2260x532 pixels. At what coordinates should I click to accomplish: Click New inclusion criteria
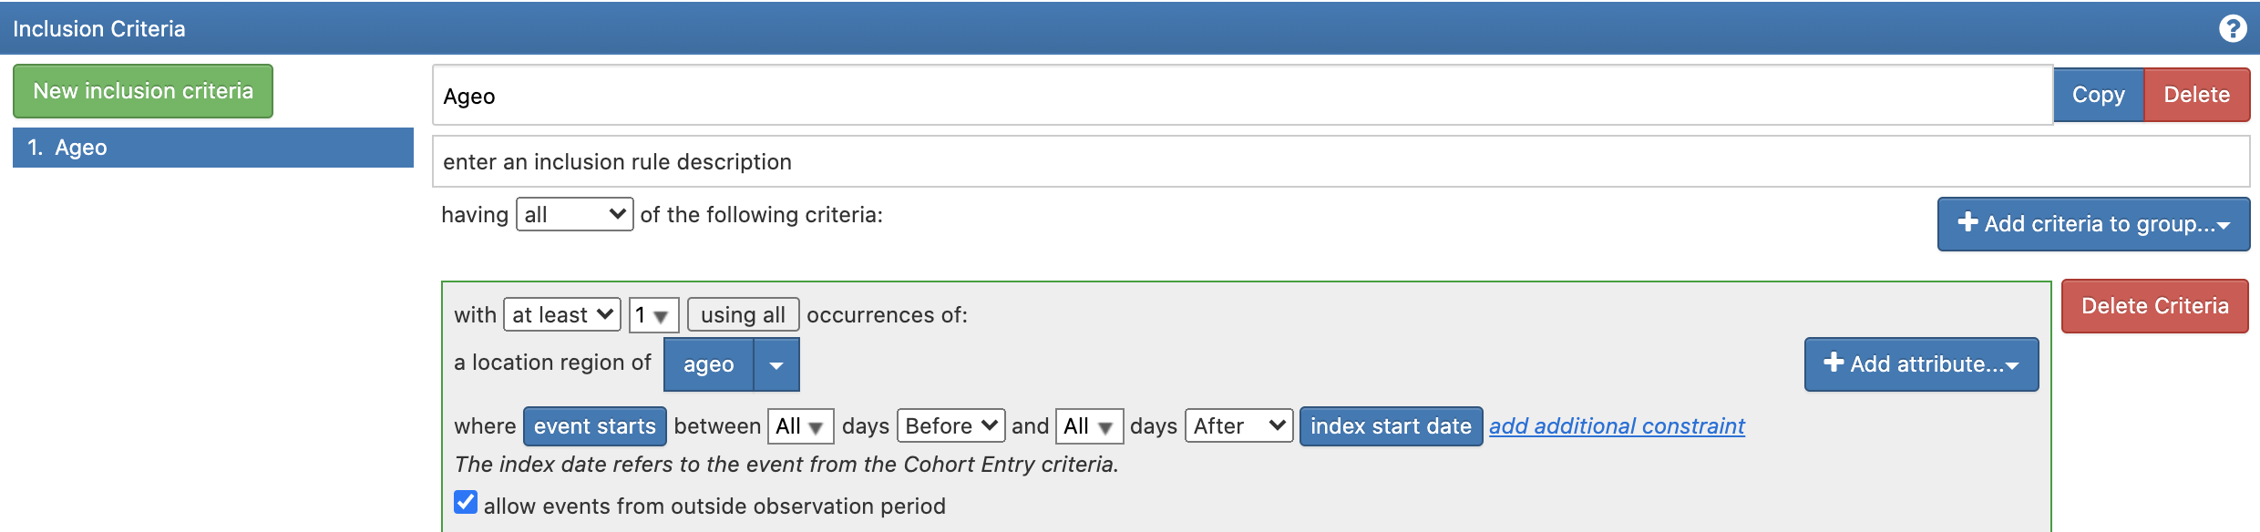(x=142, y=90)
